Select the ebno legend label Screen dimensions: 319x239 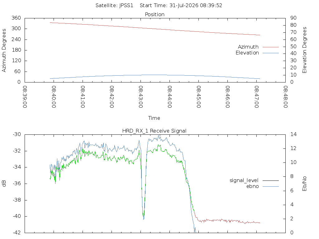coord(252,186)
